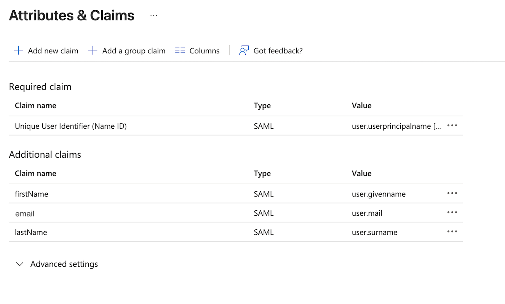The height and width of the screenshot is (304, 505).
Task: Select the Unique User Identifier (Name ID) claim
Action: [70, 126]
